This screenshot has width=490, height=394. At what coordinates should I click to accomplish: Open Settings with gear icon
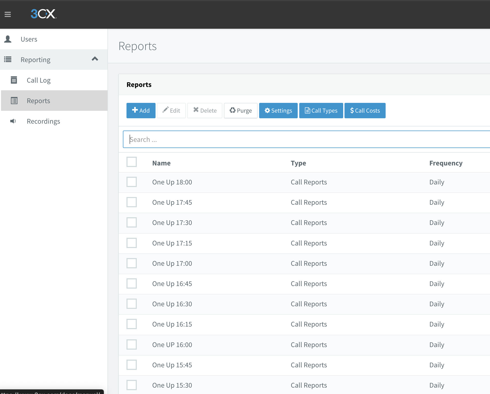[x=278, y=111]
